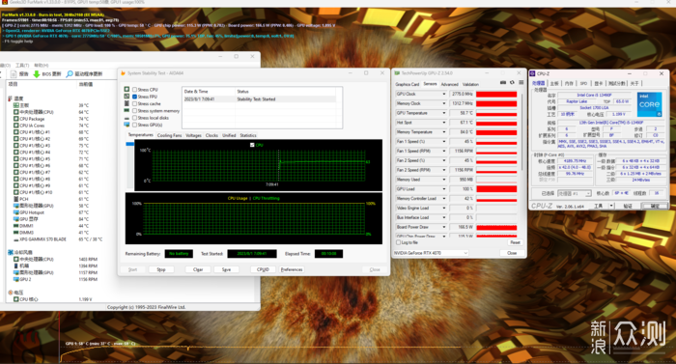Switch to GPU-Z Advanced tab
676x364 pixels.
449,85
